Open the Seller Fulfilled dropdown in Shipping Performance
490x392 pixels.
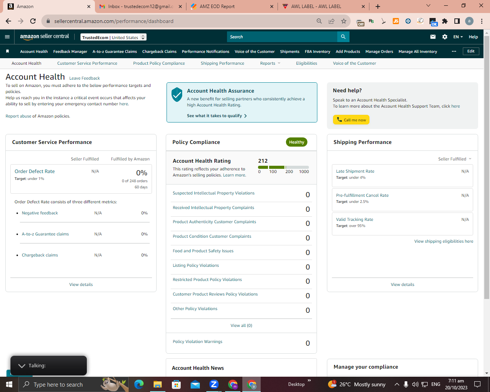point(455,159)
